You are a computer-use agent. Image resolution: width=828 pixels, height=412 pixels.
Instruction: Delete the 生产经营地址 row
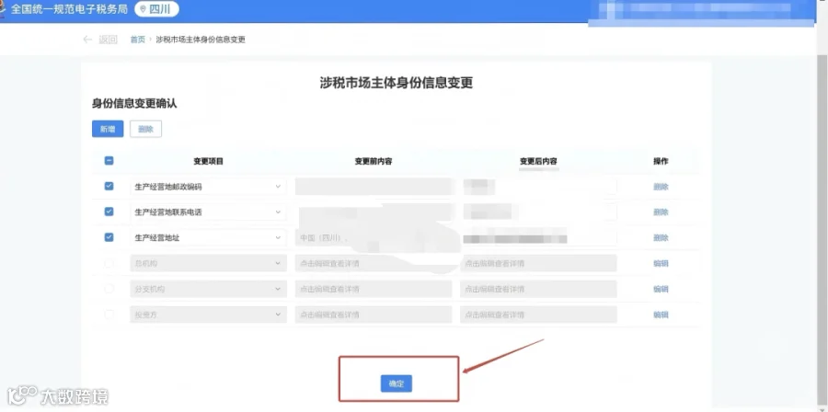click(x=661, y=237)
